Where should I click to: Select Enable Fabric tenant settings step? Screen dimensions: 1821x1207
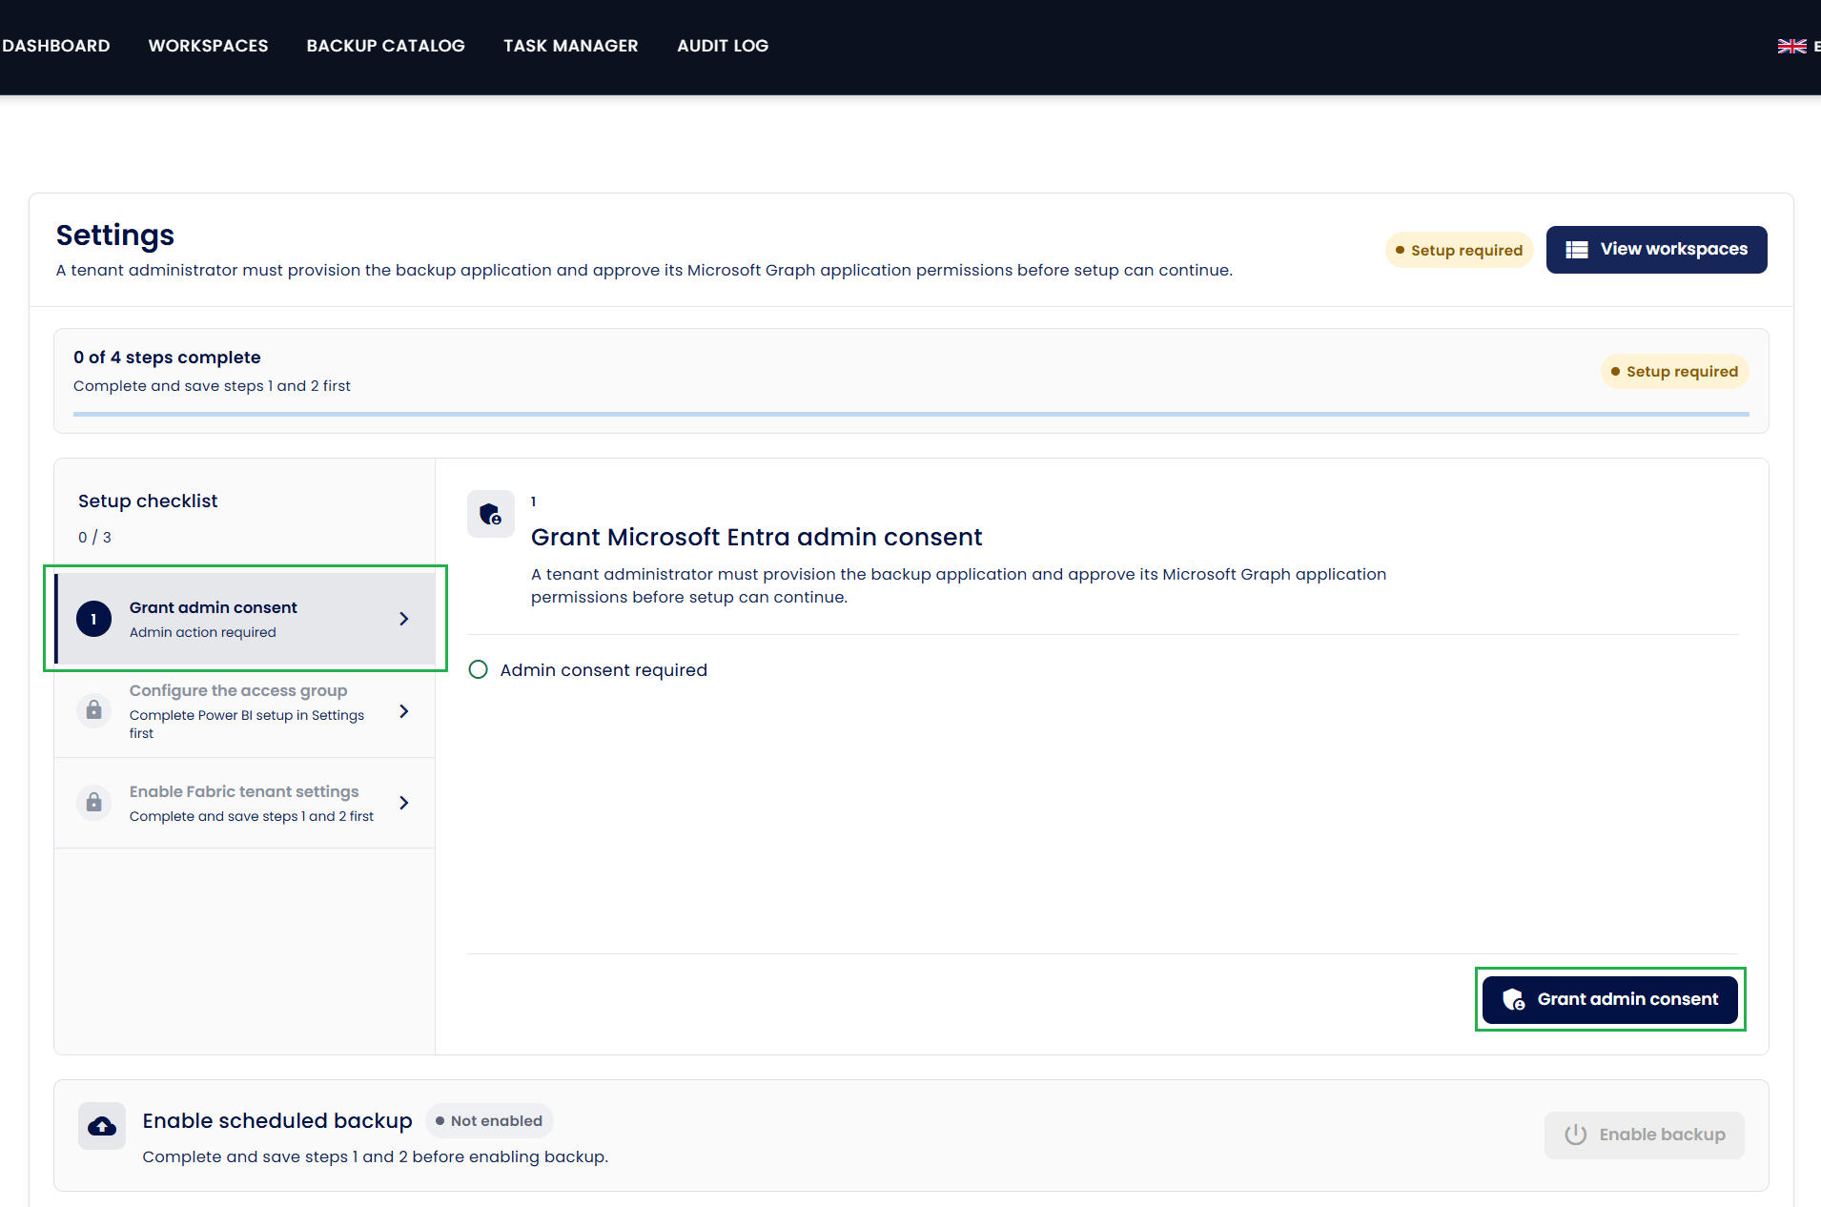tap(245, 803)
